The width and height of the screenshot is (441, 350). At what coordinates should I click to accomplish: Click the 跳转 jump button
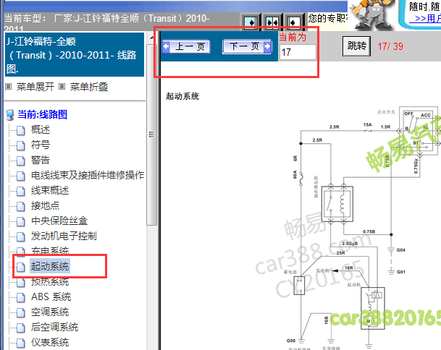(356, 46)
